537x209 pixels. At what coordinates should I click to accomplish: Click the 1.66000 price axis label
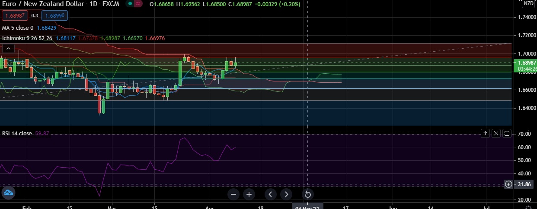[x=527, y=90]
